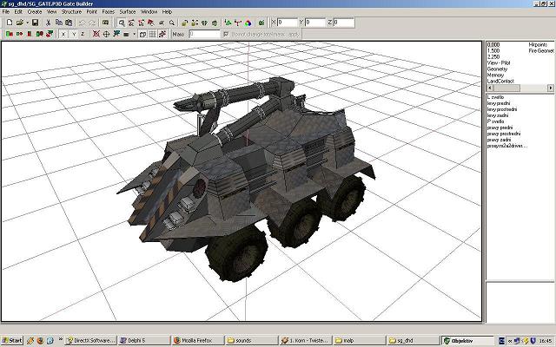Open the sg_dhd folder taskbar button

tap(414, 340)
